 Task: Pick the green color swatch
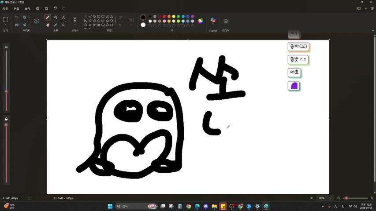(x=179, y=17)
